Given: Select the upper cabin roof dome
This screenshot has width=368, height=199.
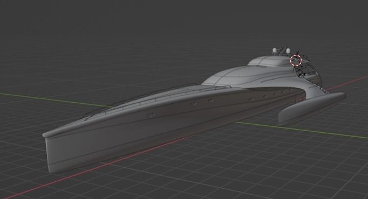Looking at the screenshot, I should pos(270,61).
